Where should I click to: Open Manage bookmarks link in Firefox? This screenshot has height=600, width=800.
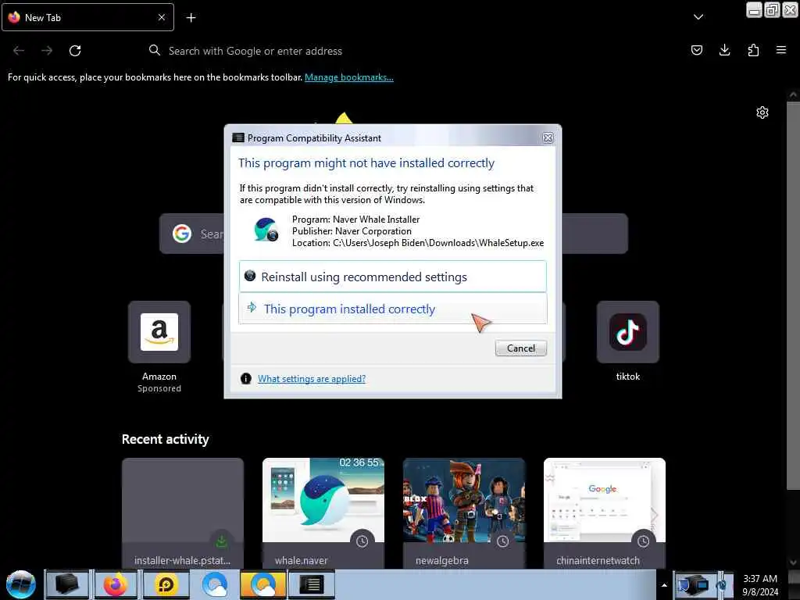(x=349, y=77)
